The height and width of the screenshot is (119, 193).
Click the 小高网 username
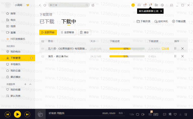coord(18,5)
